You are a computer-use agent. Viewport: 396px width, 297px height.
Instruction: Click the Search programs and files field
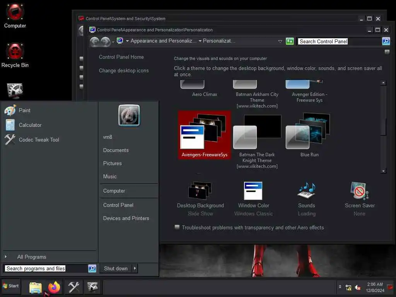[46, 268]
